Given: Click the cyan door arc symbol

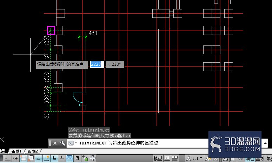Looking at the screenshot, I should (78, 99).
